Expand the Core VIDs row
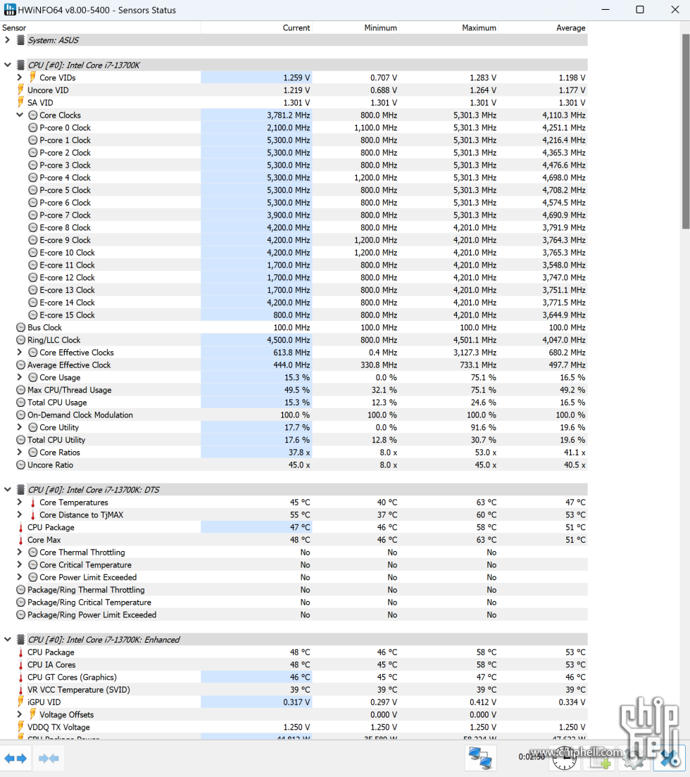The width and height of the screenshot is (690, 777). (19, 77)
